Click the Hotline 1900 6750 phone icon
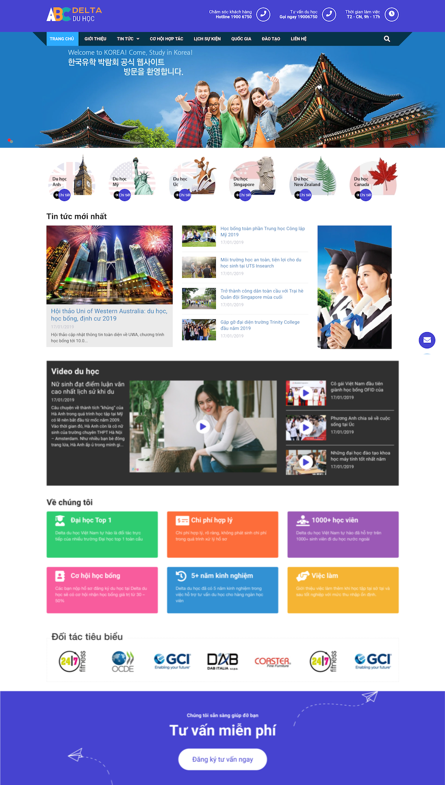The height and width of the screenshot is (785, 445). click(263, 14)
